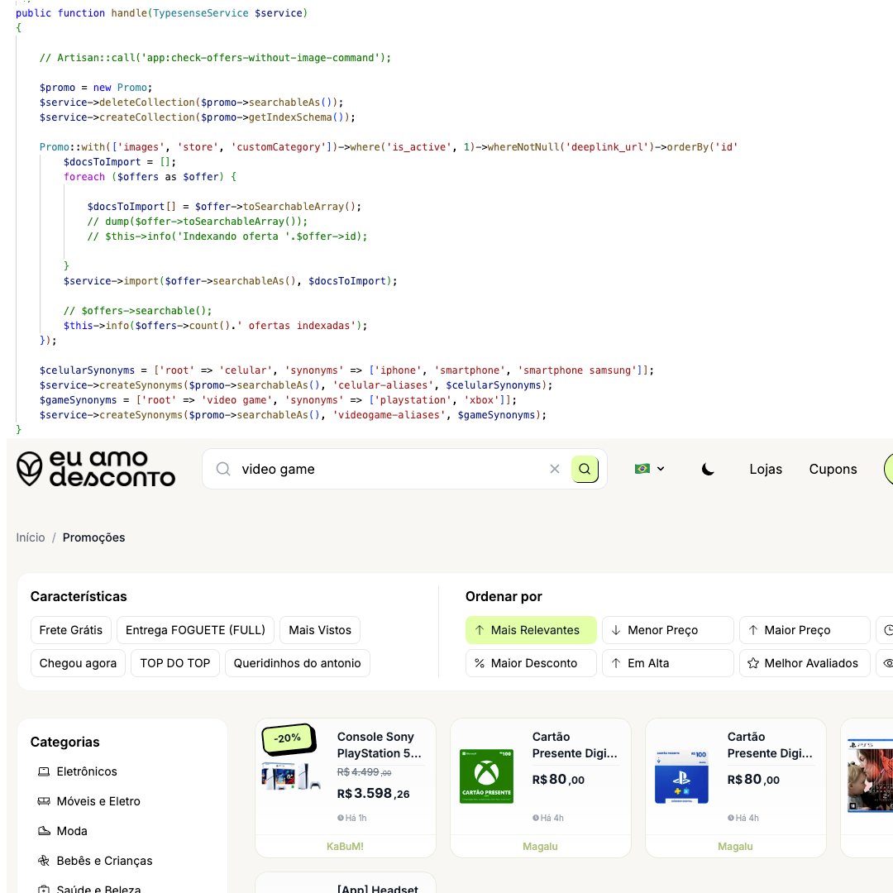Click the $gameSynonyms assignment line

pos(278,400)
